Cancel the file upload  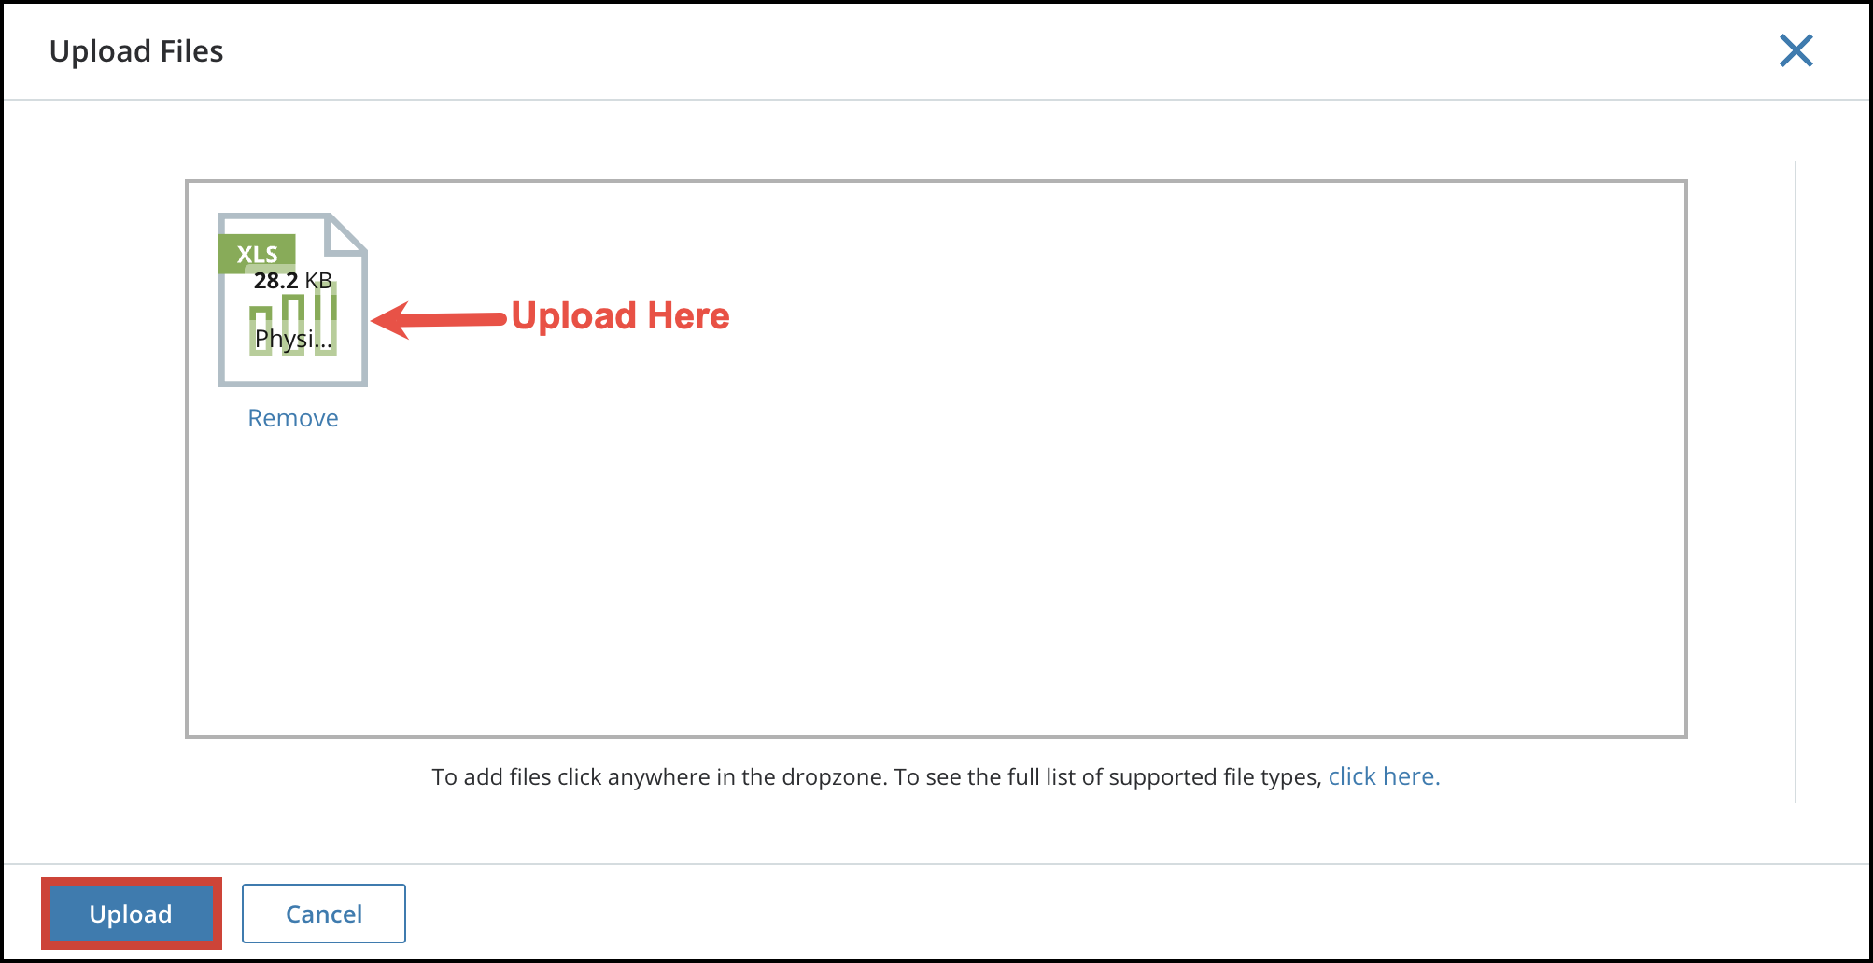[323, 914]
